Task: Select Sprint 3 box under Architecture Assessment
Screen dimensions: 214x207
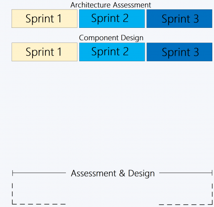Action: 179,18
